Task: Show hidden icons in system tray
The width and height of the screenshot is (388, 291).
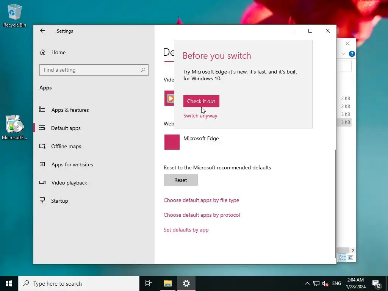Action: pos(307,283)
